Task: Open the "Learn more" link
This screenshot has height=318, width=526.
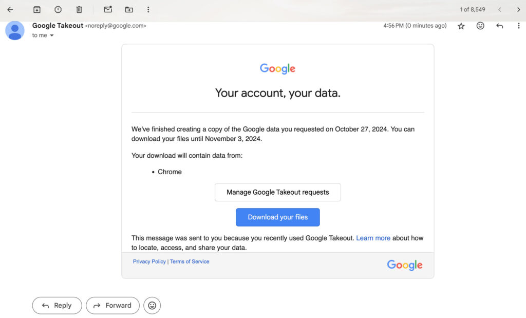Action: click(x=373, y=238)
